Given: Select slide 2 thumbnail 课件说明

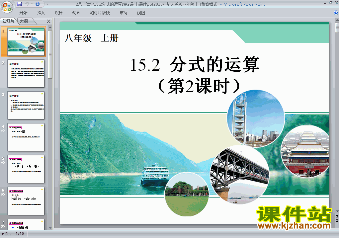Looking at the screenshot, I should [26, 73].
